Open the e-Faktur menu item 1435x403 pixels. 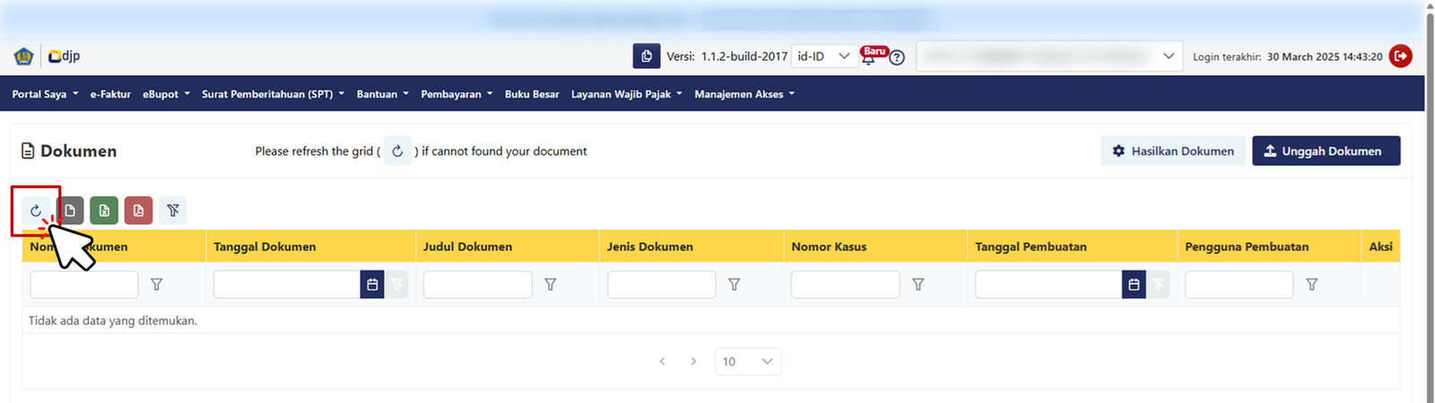pyautogui.click(x=110, y=94)
